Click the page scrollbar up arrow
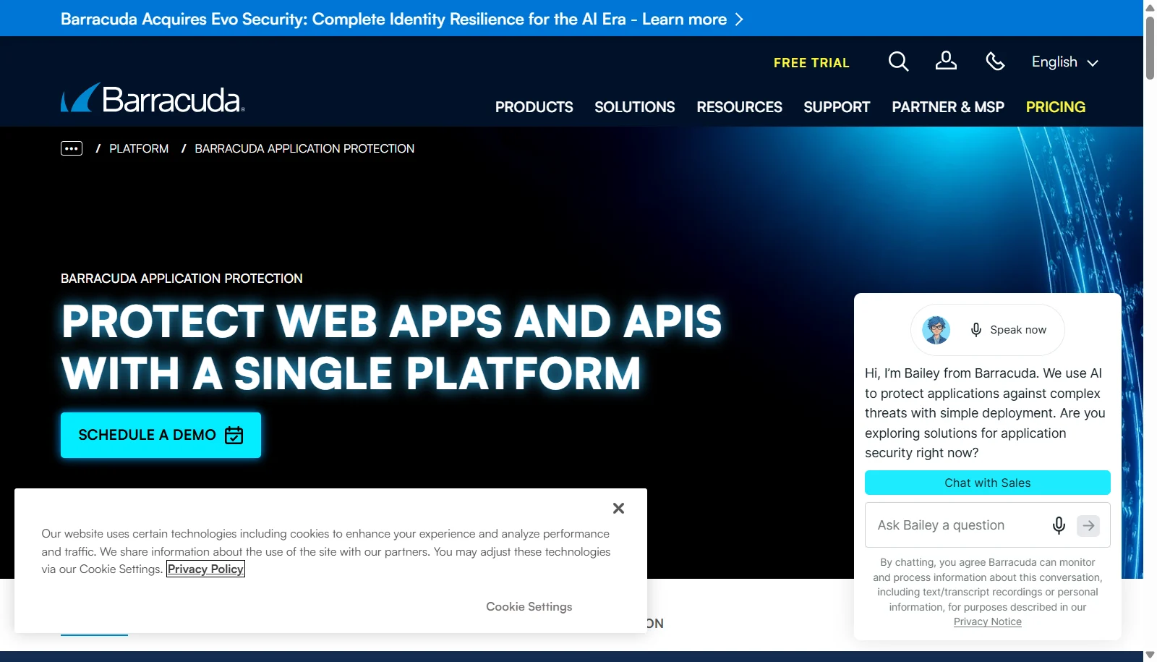The image size is (1157, 662). 1150,8
